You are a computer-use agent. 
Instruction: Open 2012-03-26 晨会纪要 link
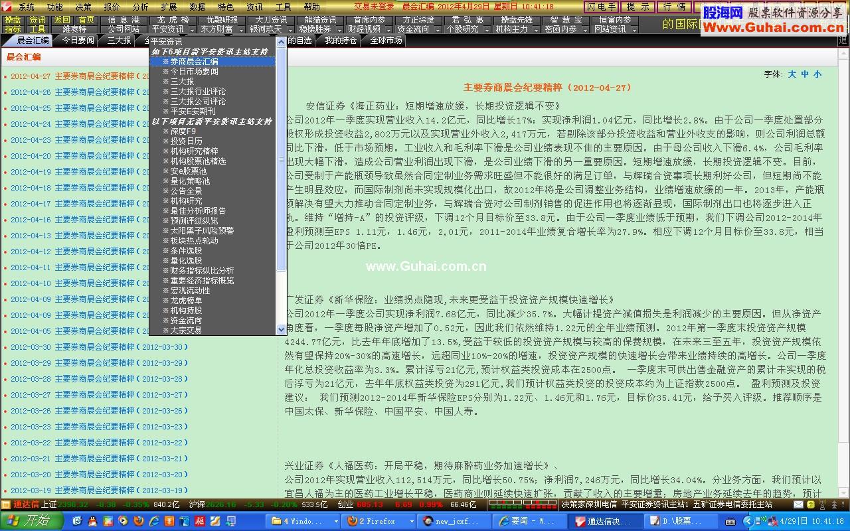pos(99,411)
